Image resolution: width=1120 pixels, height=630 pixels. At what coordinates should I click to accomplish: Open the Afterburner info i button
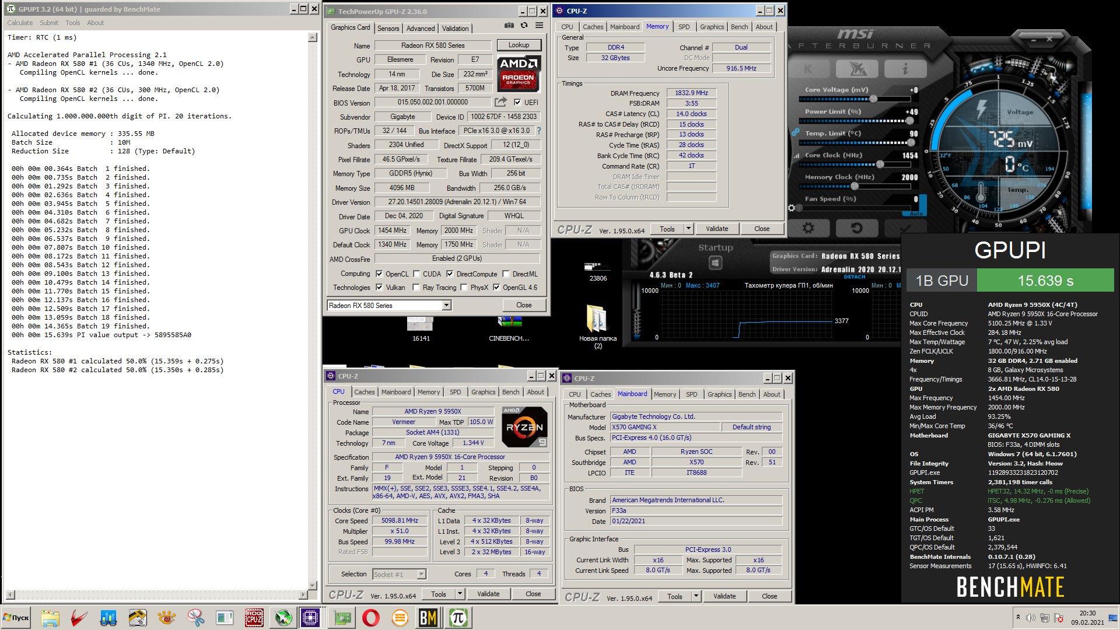[905, 69]
